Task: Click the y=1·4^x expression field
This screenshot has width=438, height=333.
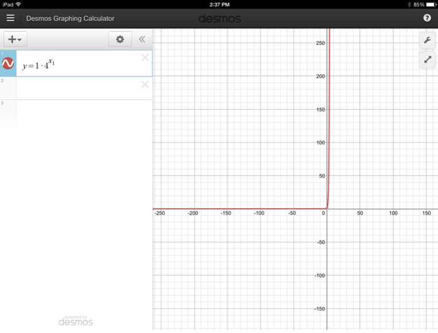Action: point(75,64)
